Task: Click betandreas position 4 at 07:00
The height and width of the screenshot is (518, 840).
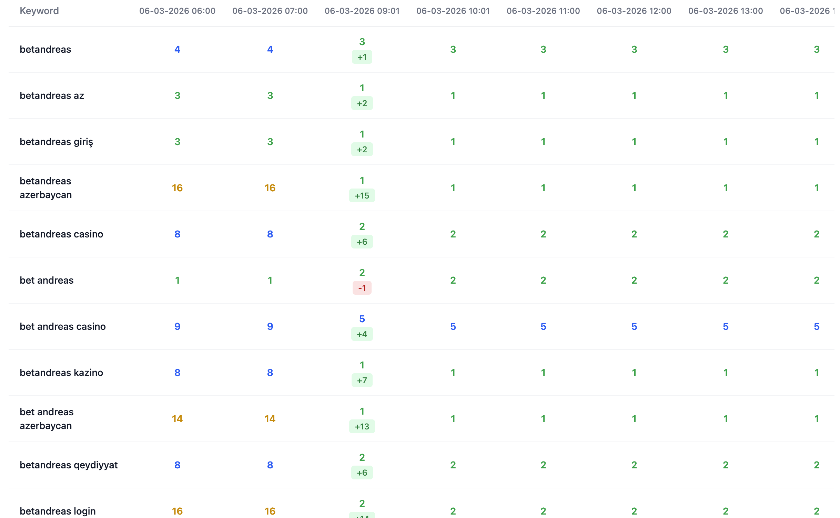Action: [x=270, y=49]
